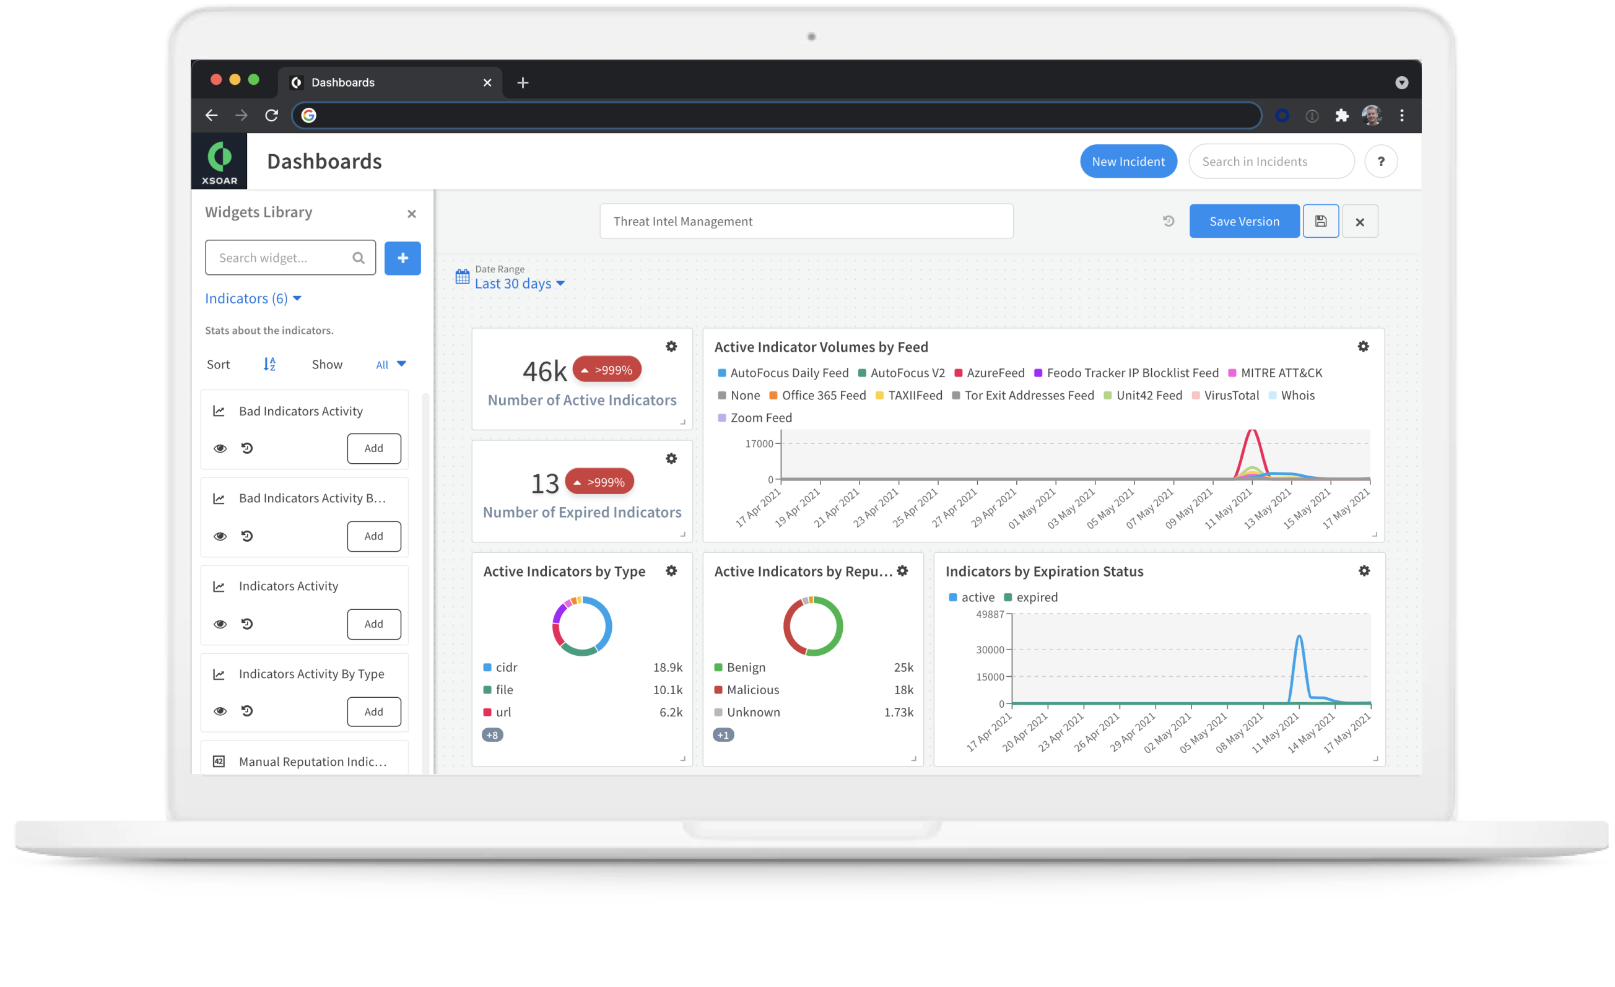Viewport: 1615px width, 987px height.
Task: Open settings for Active Indicator Volumes by Feed widget
Action: pyautogui.click(x=1364, y=347)
